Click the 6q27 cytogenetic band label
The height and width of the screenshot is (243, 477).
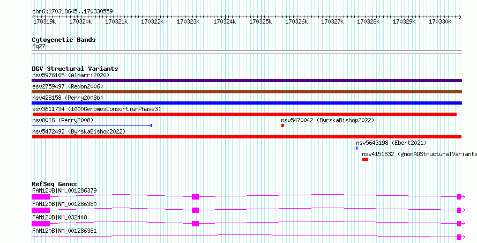[39, 46]
